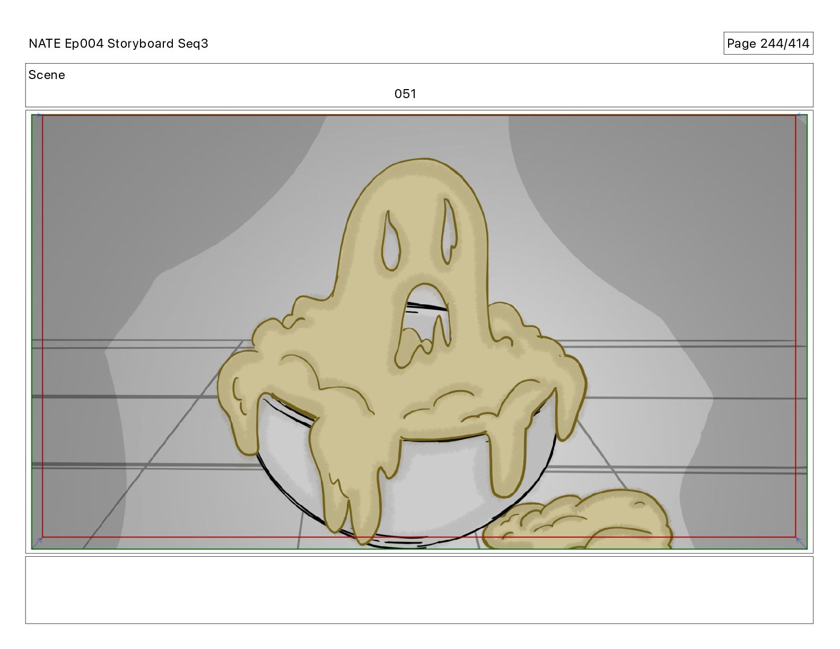The height and width of the screenshot is (649, 840).
Task: Click the 'NATE Ep004 Storyboard Seq3' title
Action: pyautogui.click(x=118, y=43)
